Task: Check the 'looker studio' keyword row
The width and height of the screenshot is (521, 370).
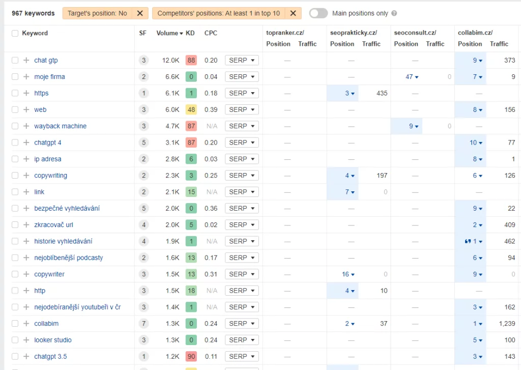Action: point(15,340)
